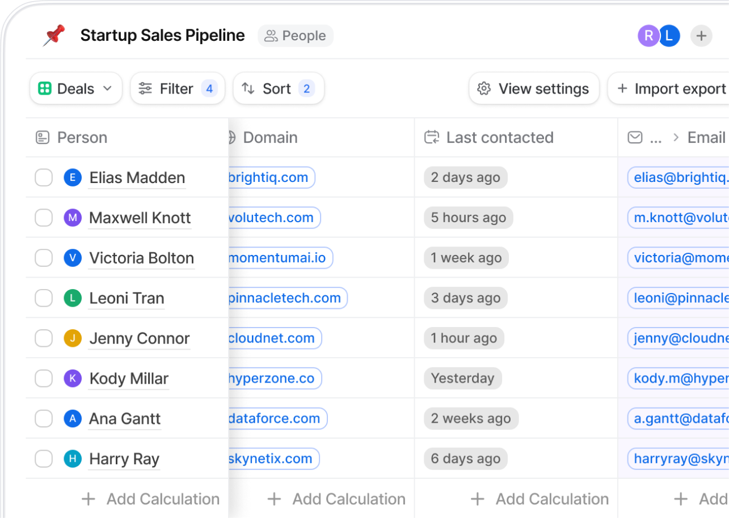Click the R user avatar

click(x=648, y=36)
